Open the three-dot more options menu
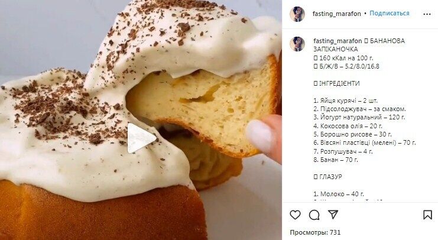 click(427, 14)
